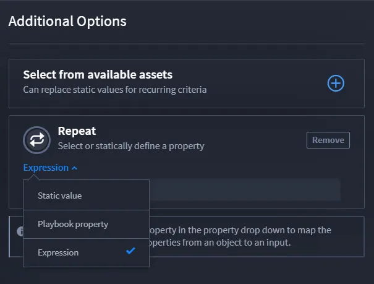
Task: Click the expression input field
Action: 244,189
